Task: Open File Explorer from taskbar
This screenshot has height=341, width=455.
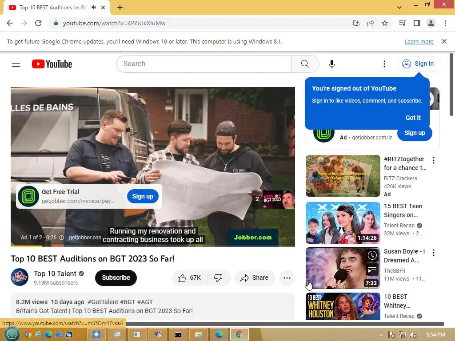Action: coord(198,335)
